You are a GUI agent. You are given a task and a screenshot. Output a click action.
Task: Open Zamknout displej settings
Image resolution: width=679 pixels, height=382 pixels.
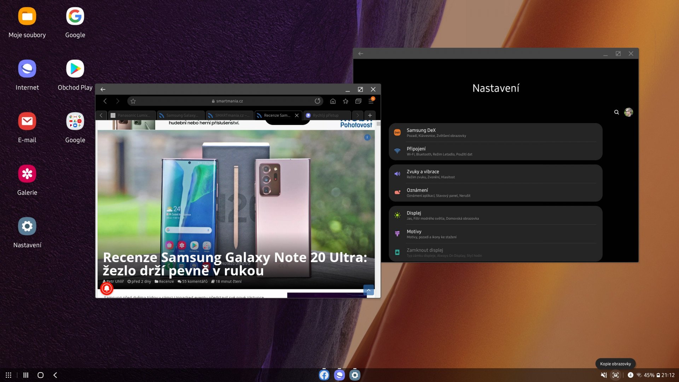(x=495, y=253)
